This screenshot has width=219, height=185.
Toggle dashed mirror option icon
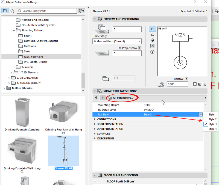point(204,84)
